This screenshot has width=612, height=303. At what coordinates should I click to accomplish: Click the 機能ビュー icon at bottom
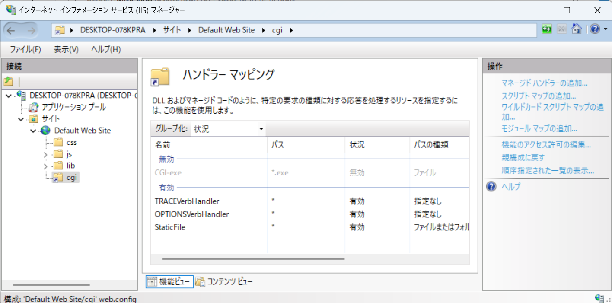tap(152, 282)
